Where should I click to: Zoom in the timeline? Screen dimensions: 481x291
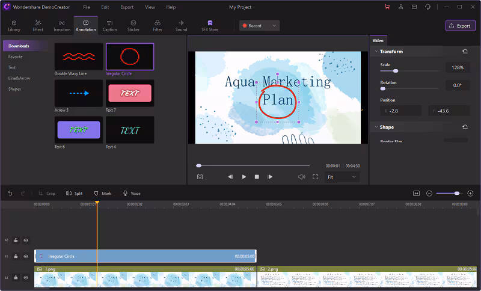[x=470, y=193]
